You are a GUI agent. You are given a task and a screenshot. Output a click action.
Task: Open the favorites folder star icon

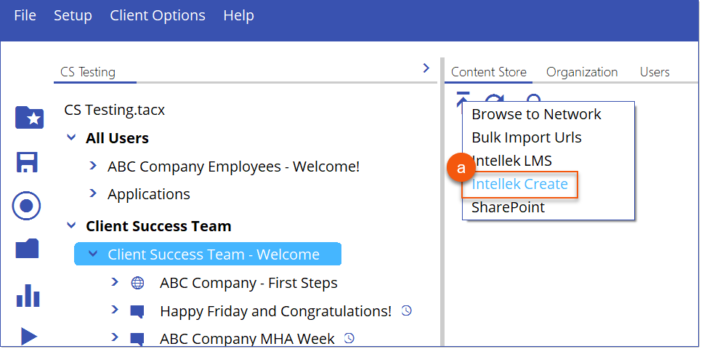coord(29,117)
